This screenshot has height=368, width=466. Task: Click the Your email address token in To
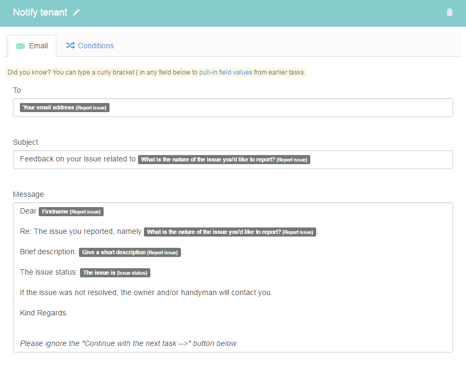pos(64,107)
